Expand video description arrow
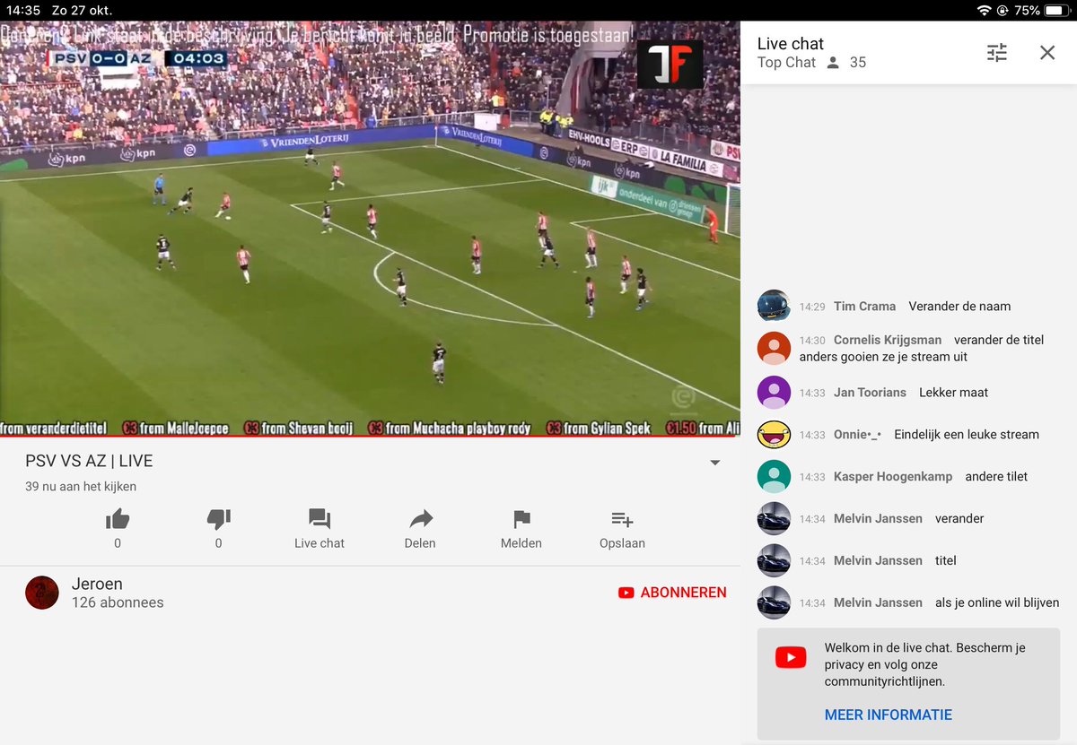1077x745 pixels. (x=715, y=463)
